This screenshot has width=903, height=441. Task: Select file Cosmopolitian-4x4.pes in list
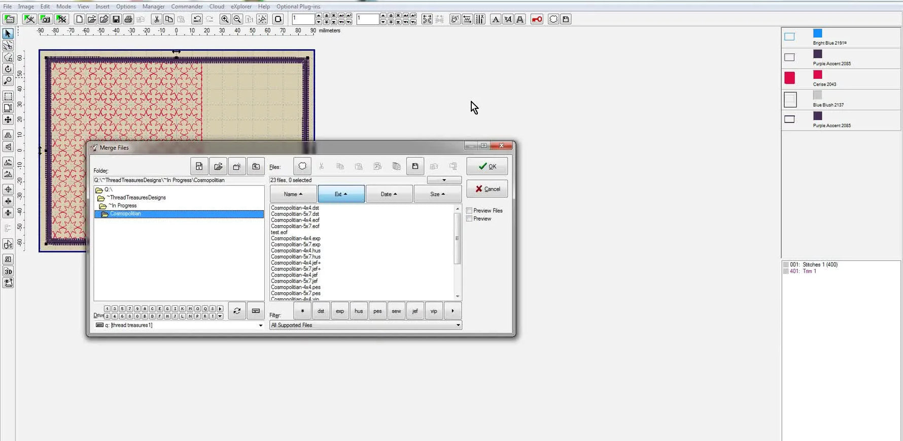(296, 287)
